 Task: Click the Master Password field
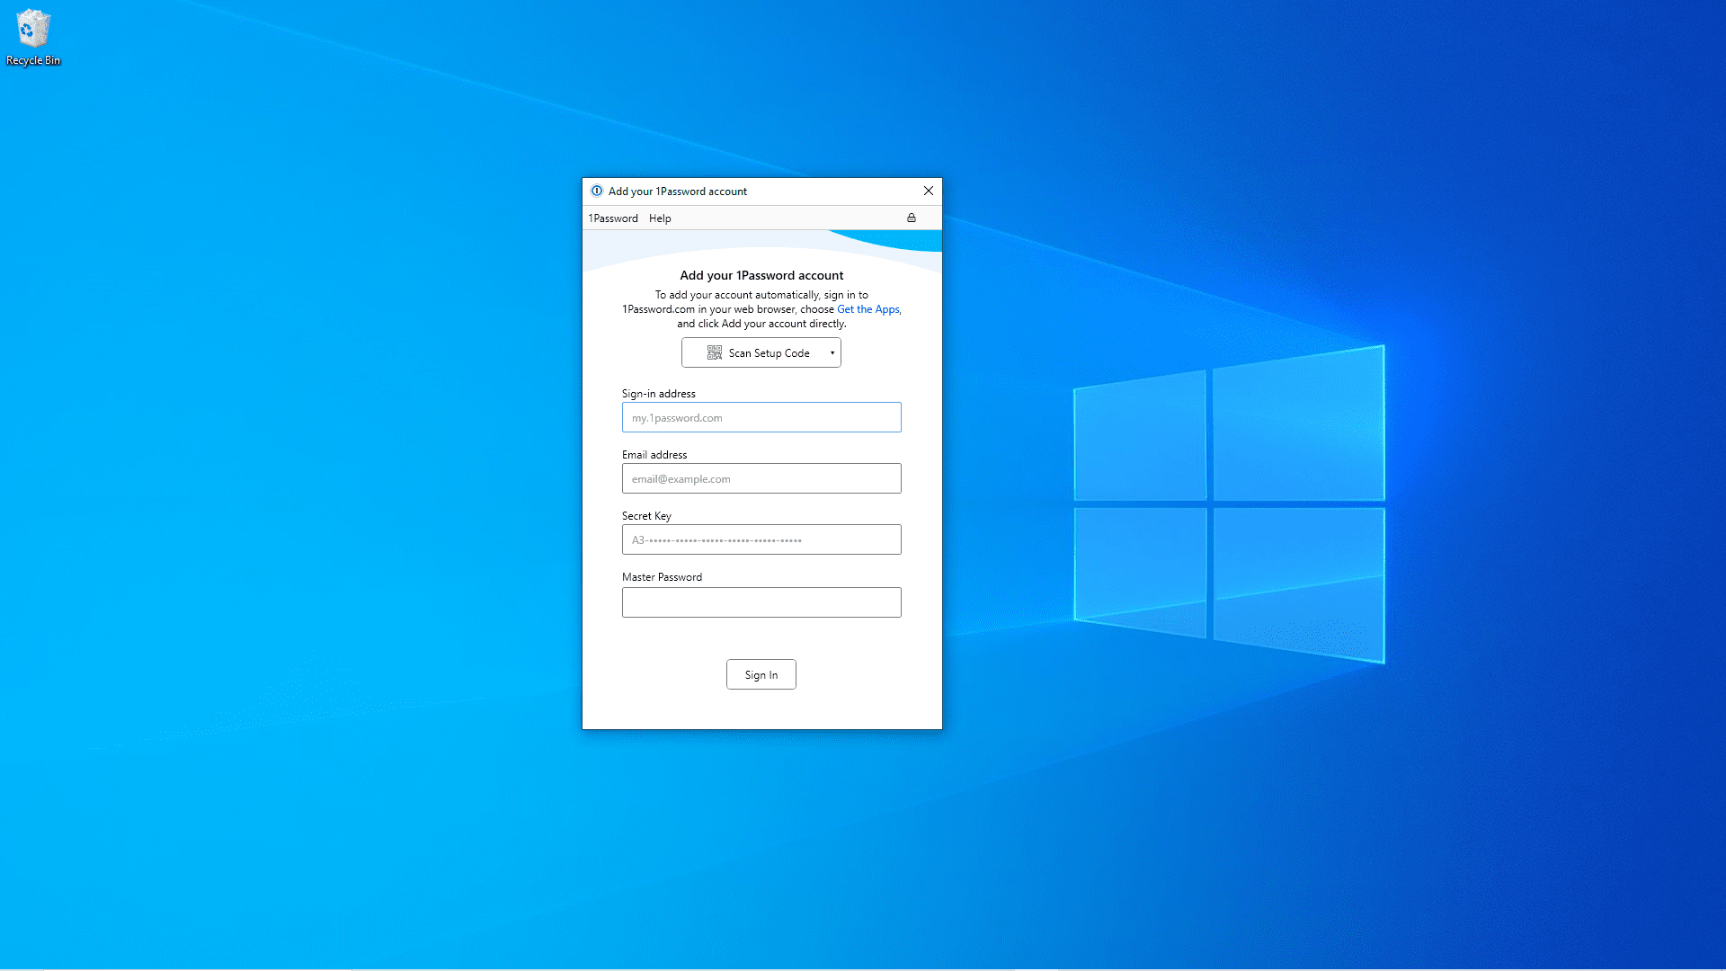click(761, 602)
